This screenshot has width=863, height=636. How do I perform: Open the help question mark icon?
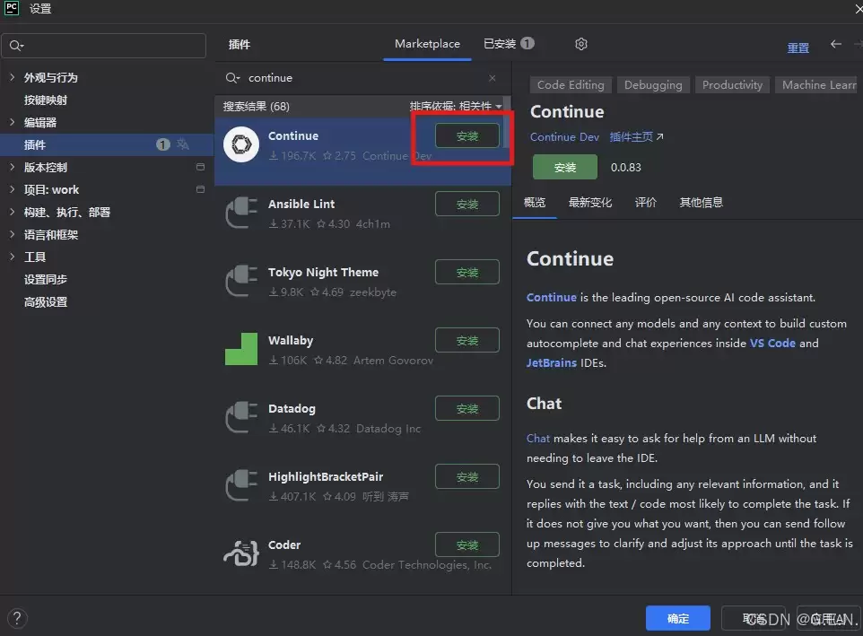pos(17,618)
